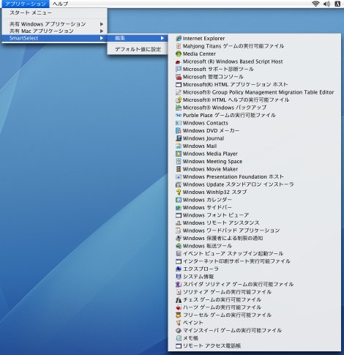Click the Microsoft 管理コンソール icon
The image size is (344, 355).
click(179, 77)
